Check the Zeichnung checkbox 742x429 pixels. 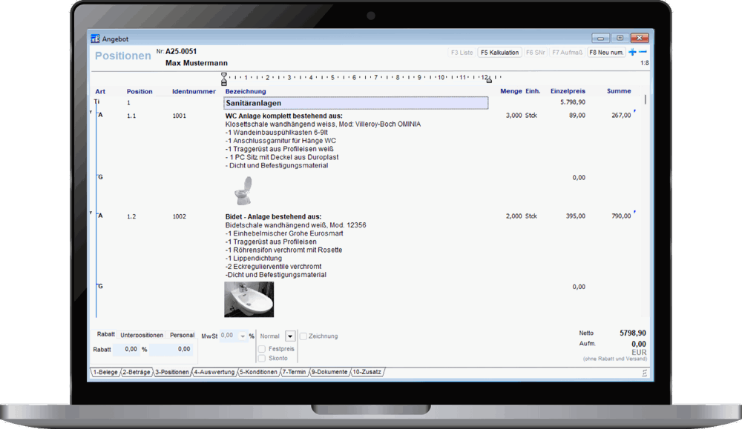coord(303,336)
